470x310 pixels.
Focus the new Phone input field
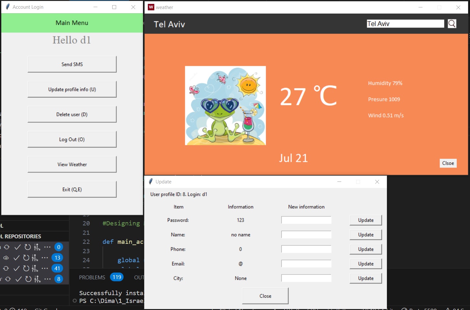(x=306, y=249)
